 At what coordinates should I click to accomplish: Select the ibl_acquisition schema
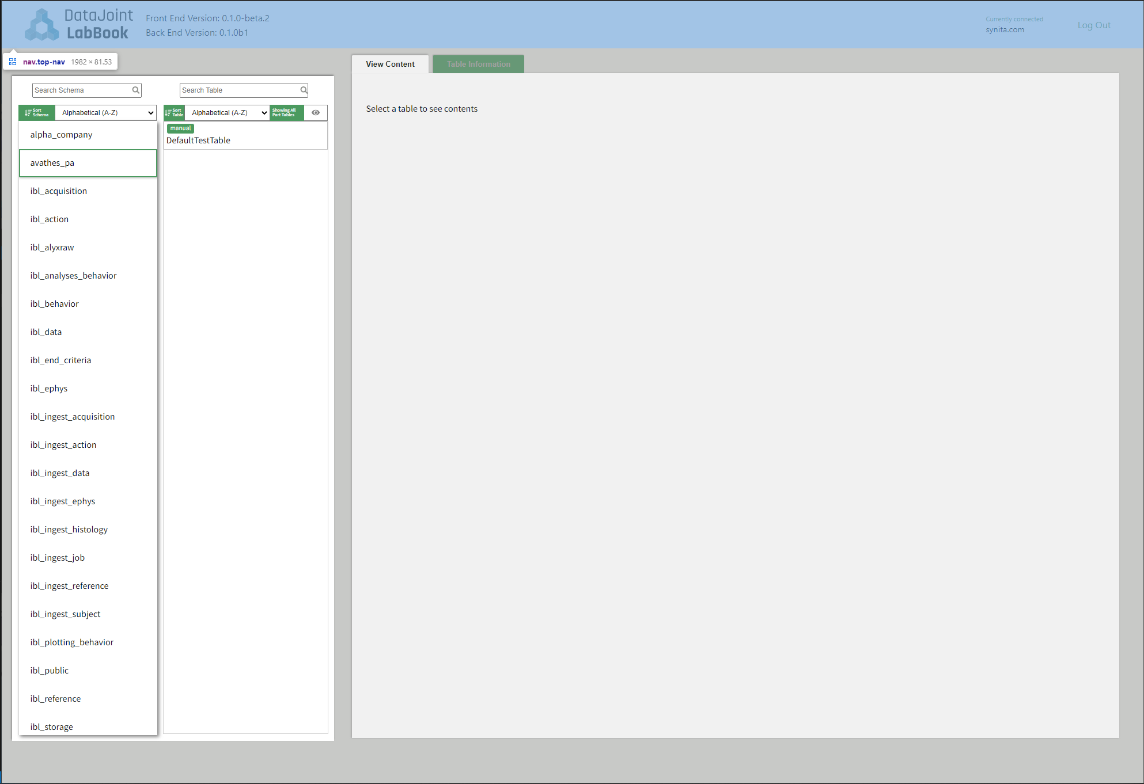(88, 191)
